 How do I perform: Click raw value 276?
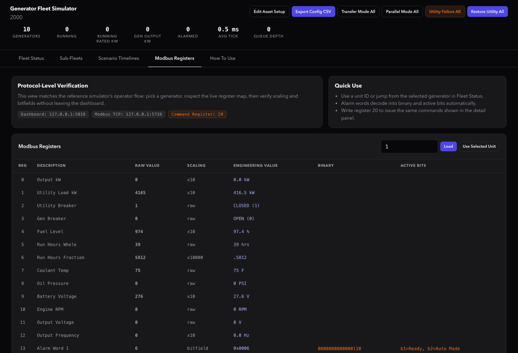pos(139,296)
